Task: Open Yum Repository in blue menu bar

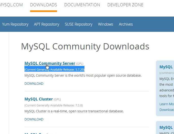Action: point(15,24)
